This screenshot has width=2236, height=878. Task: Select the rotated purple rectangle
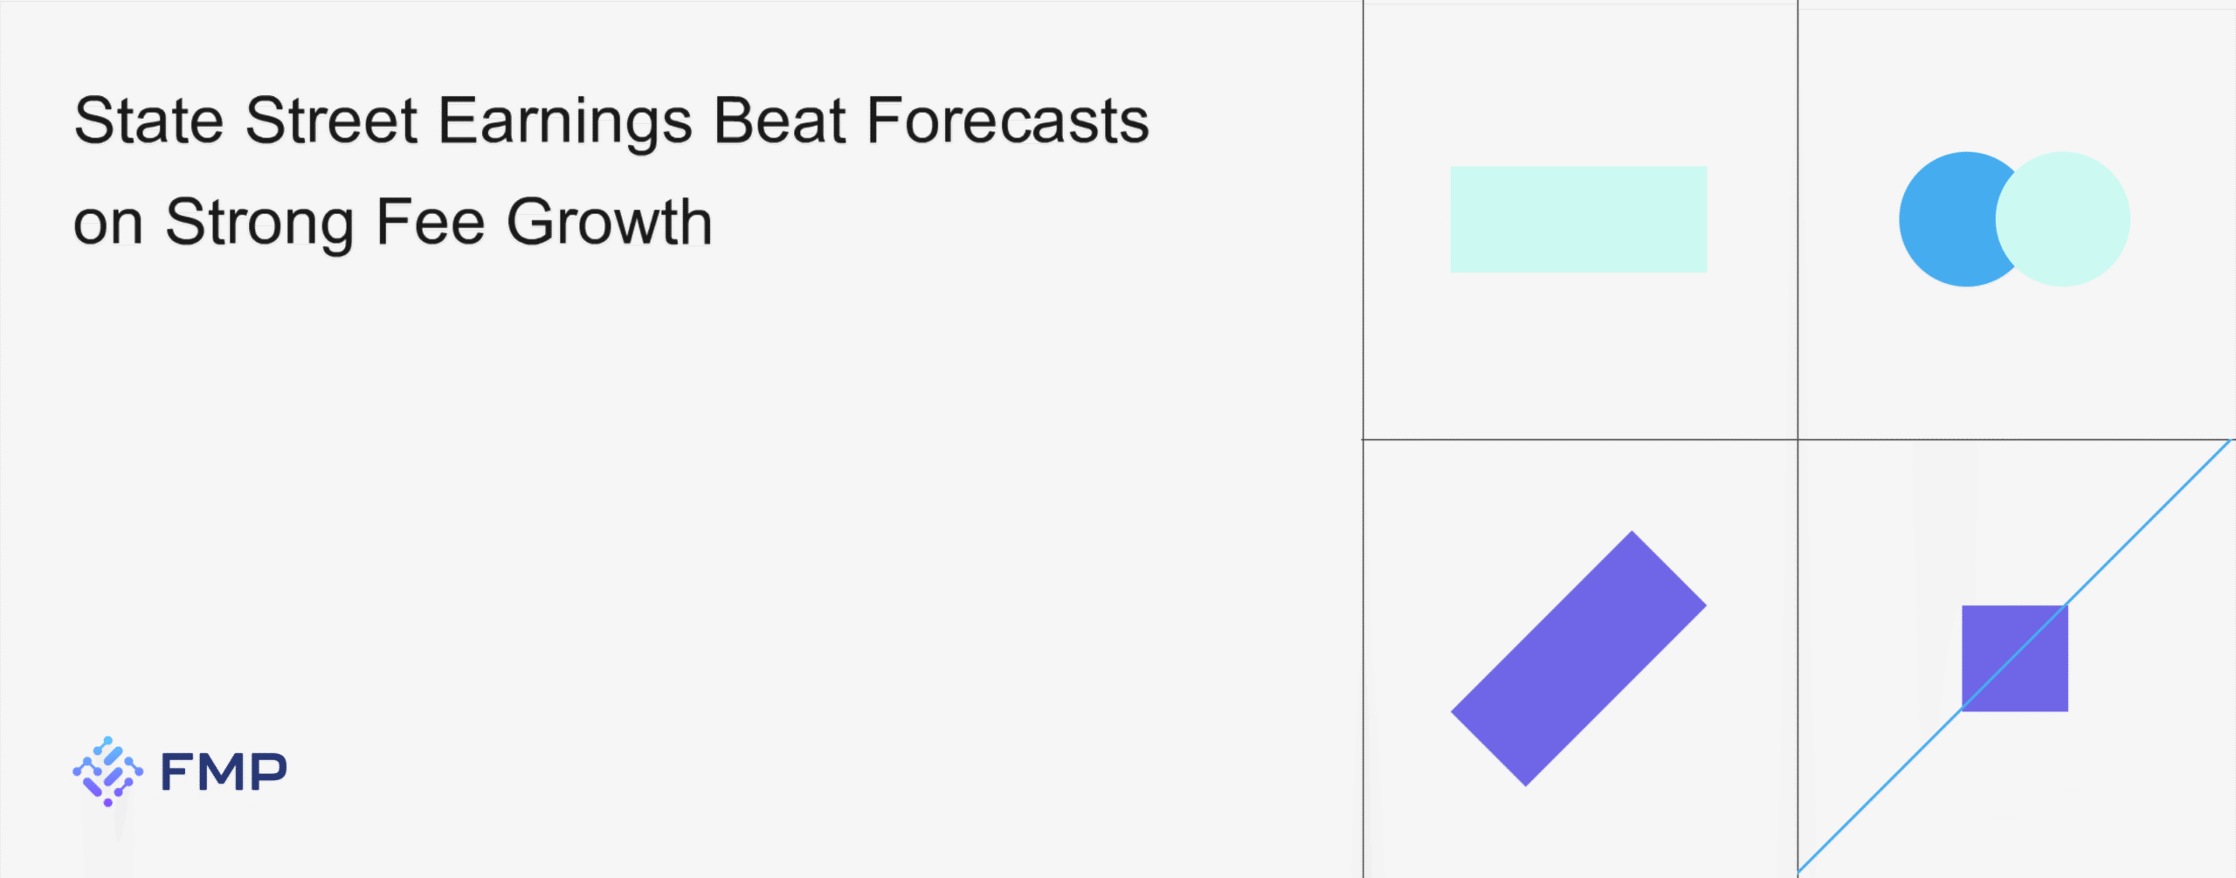[1578, 658]
